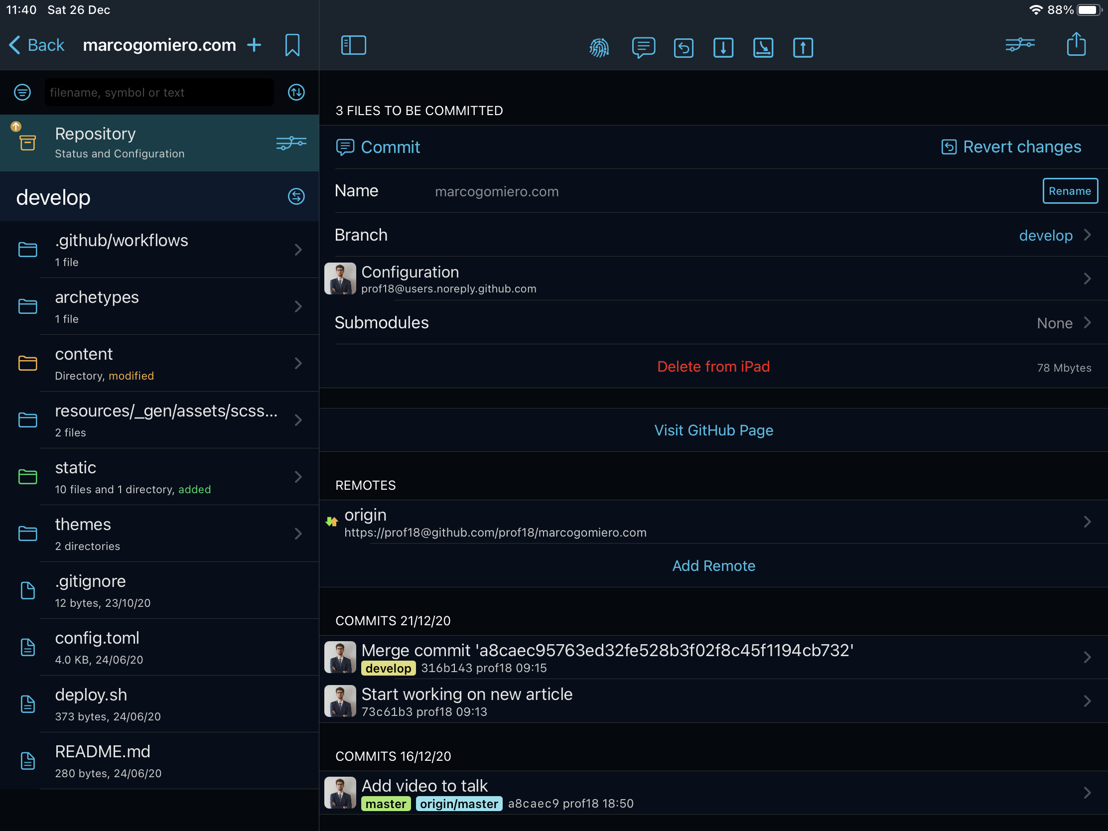The height and width of the screenshot is (831, 1108).
Task: Tap the 78 Mbytes size label
Action: pyautogui.click(x=1064, y=368)
